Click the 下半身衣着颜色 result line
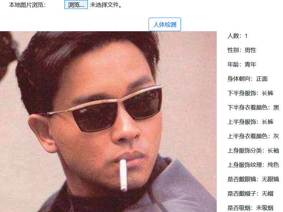 253,108
